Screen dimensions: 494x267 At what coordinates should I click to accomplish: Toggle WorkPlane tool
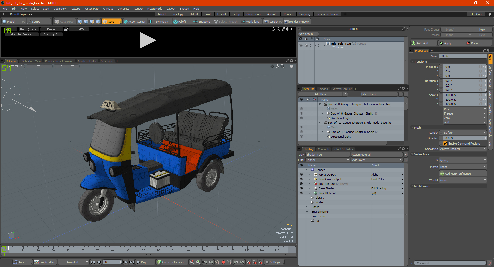251,22
